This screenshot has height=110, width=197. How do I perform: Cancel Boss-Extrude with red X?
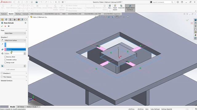point(5,26)
